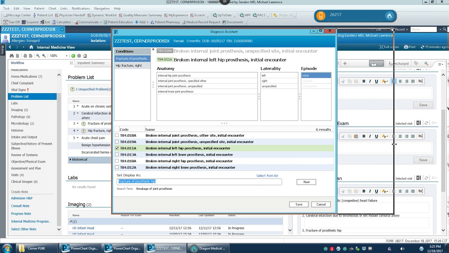Viewport: 449px width, 253px height.
Task: Click the Select from list link
Action: coord(267,176)
